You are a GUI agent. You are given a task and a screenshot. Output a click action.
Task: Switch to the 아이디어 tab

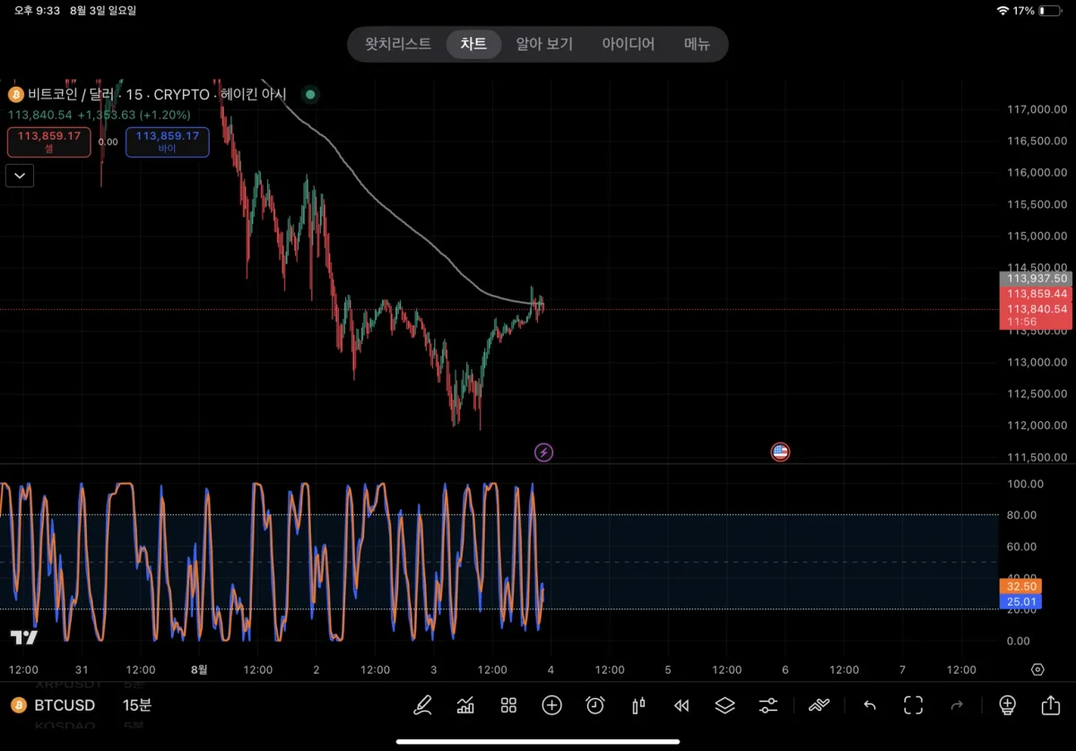pyautogui.click(x=628, y=44)
